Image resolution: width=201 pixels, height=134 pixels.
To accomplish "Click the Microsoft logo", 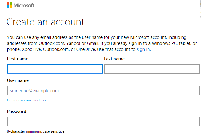I will pos(20,5).
